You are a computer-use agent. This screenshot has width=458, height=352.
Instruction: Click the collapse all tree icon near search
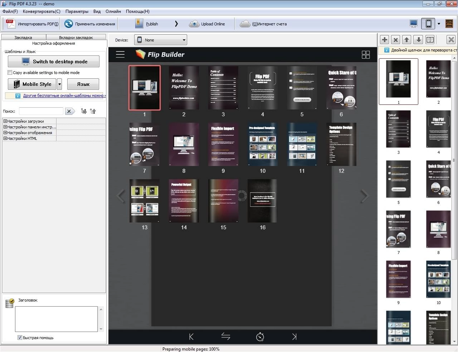click(93, 111)
